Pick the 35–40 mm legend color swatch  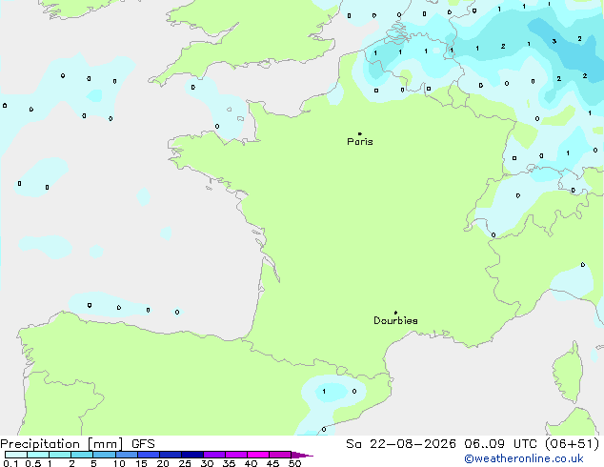(235, 455)
